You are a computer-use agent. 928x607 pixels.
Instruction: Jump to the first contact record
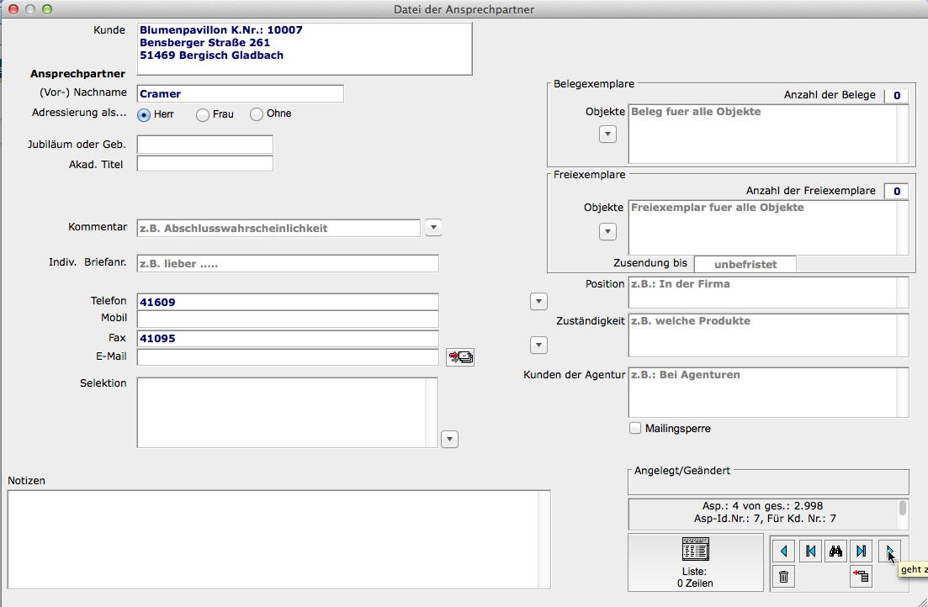[x=810, y=551]
